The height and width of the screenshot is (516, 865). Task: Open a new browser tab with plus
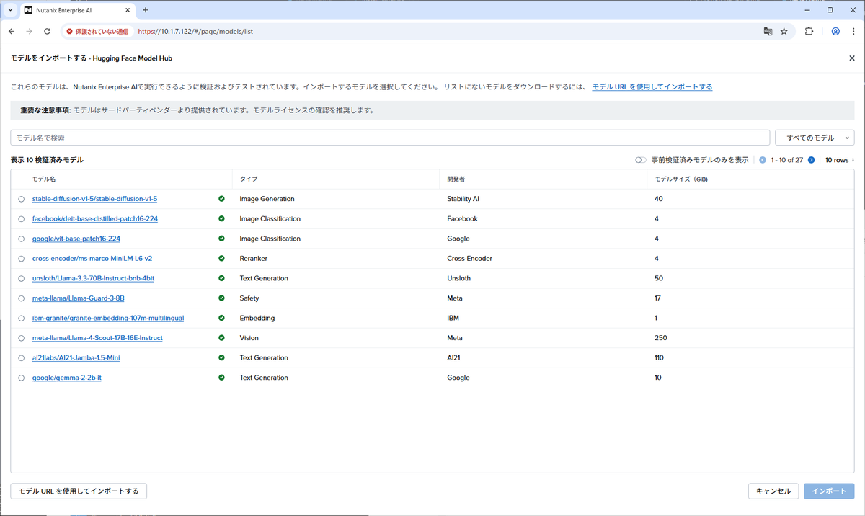tap(145, 10)
